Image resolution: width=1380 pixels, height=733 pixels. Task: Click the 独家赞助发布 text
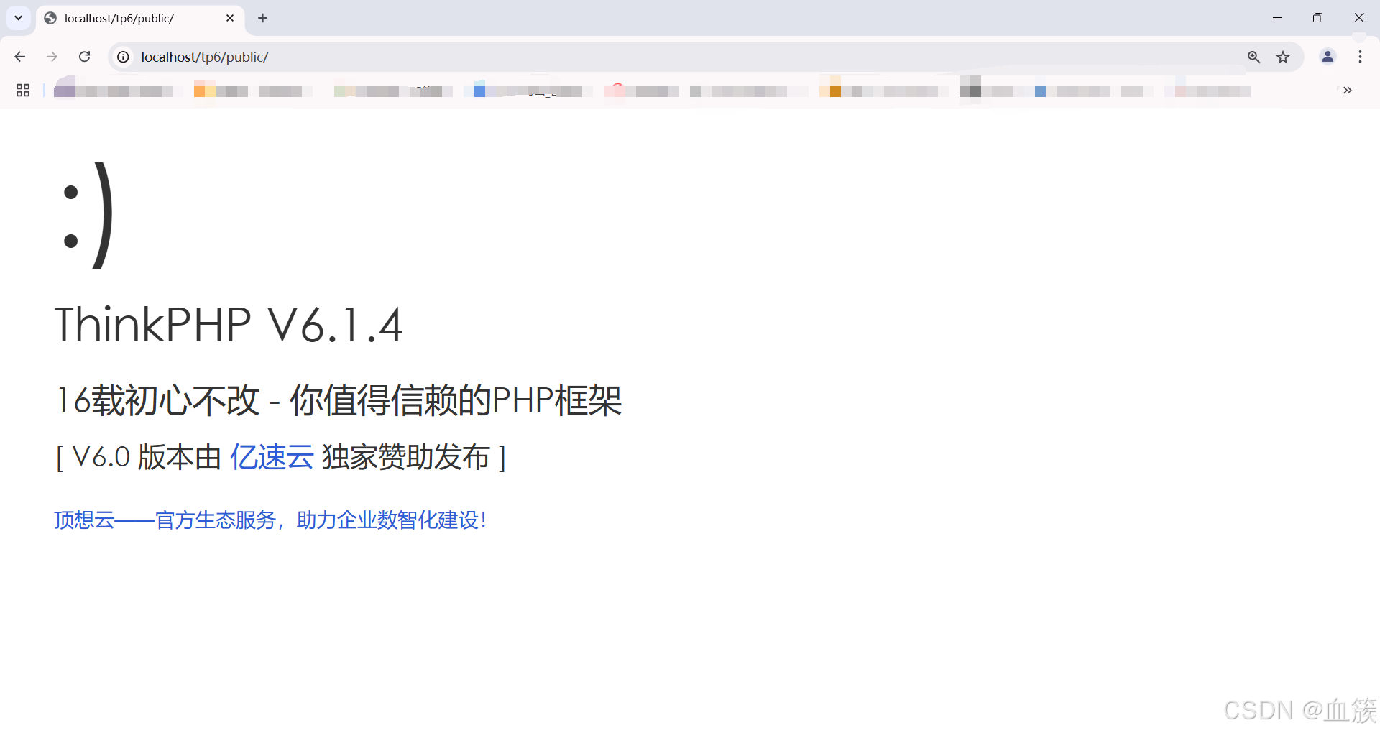(x=405, y=457)
